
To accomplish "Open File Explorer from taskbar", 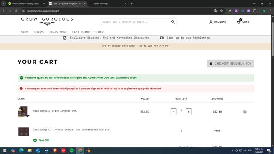I will pos(30,151).
